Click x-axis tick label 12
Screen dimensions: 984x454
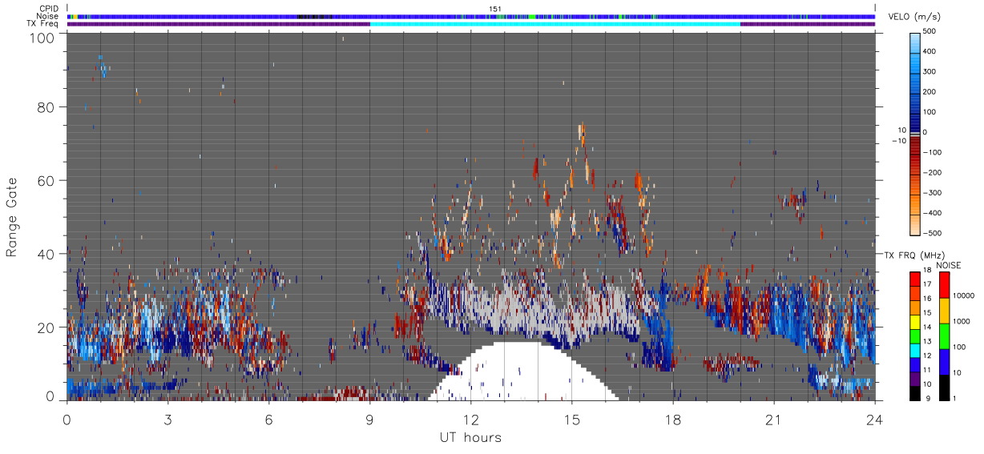(470, 419)
